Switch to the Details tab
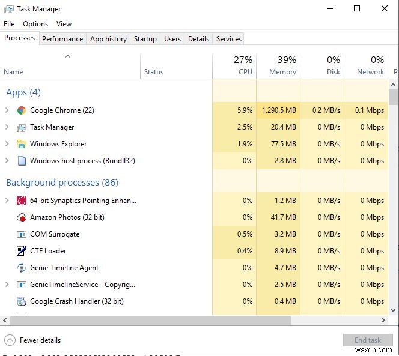399x356 pixels. click(x=198, y=39)
